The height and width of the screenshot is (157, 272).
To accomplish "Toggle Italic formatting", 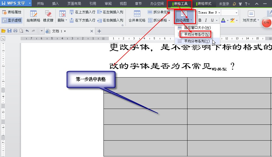I will (206, 20).
